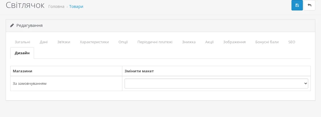Switch to the Характеристики tab

[94, 42]
